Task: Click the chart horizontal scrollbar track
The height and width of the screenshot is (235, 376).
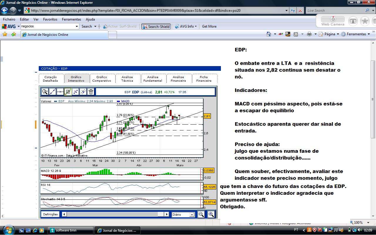Action: tap(115, 214)
